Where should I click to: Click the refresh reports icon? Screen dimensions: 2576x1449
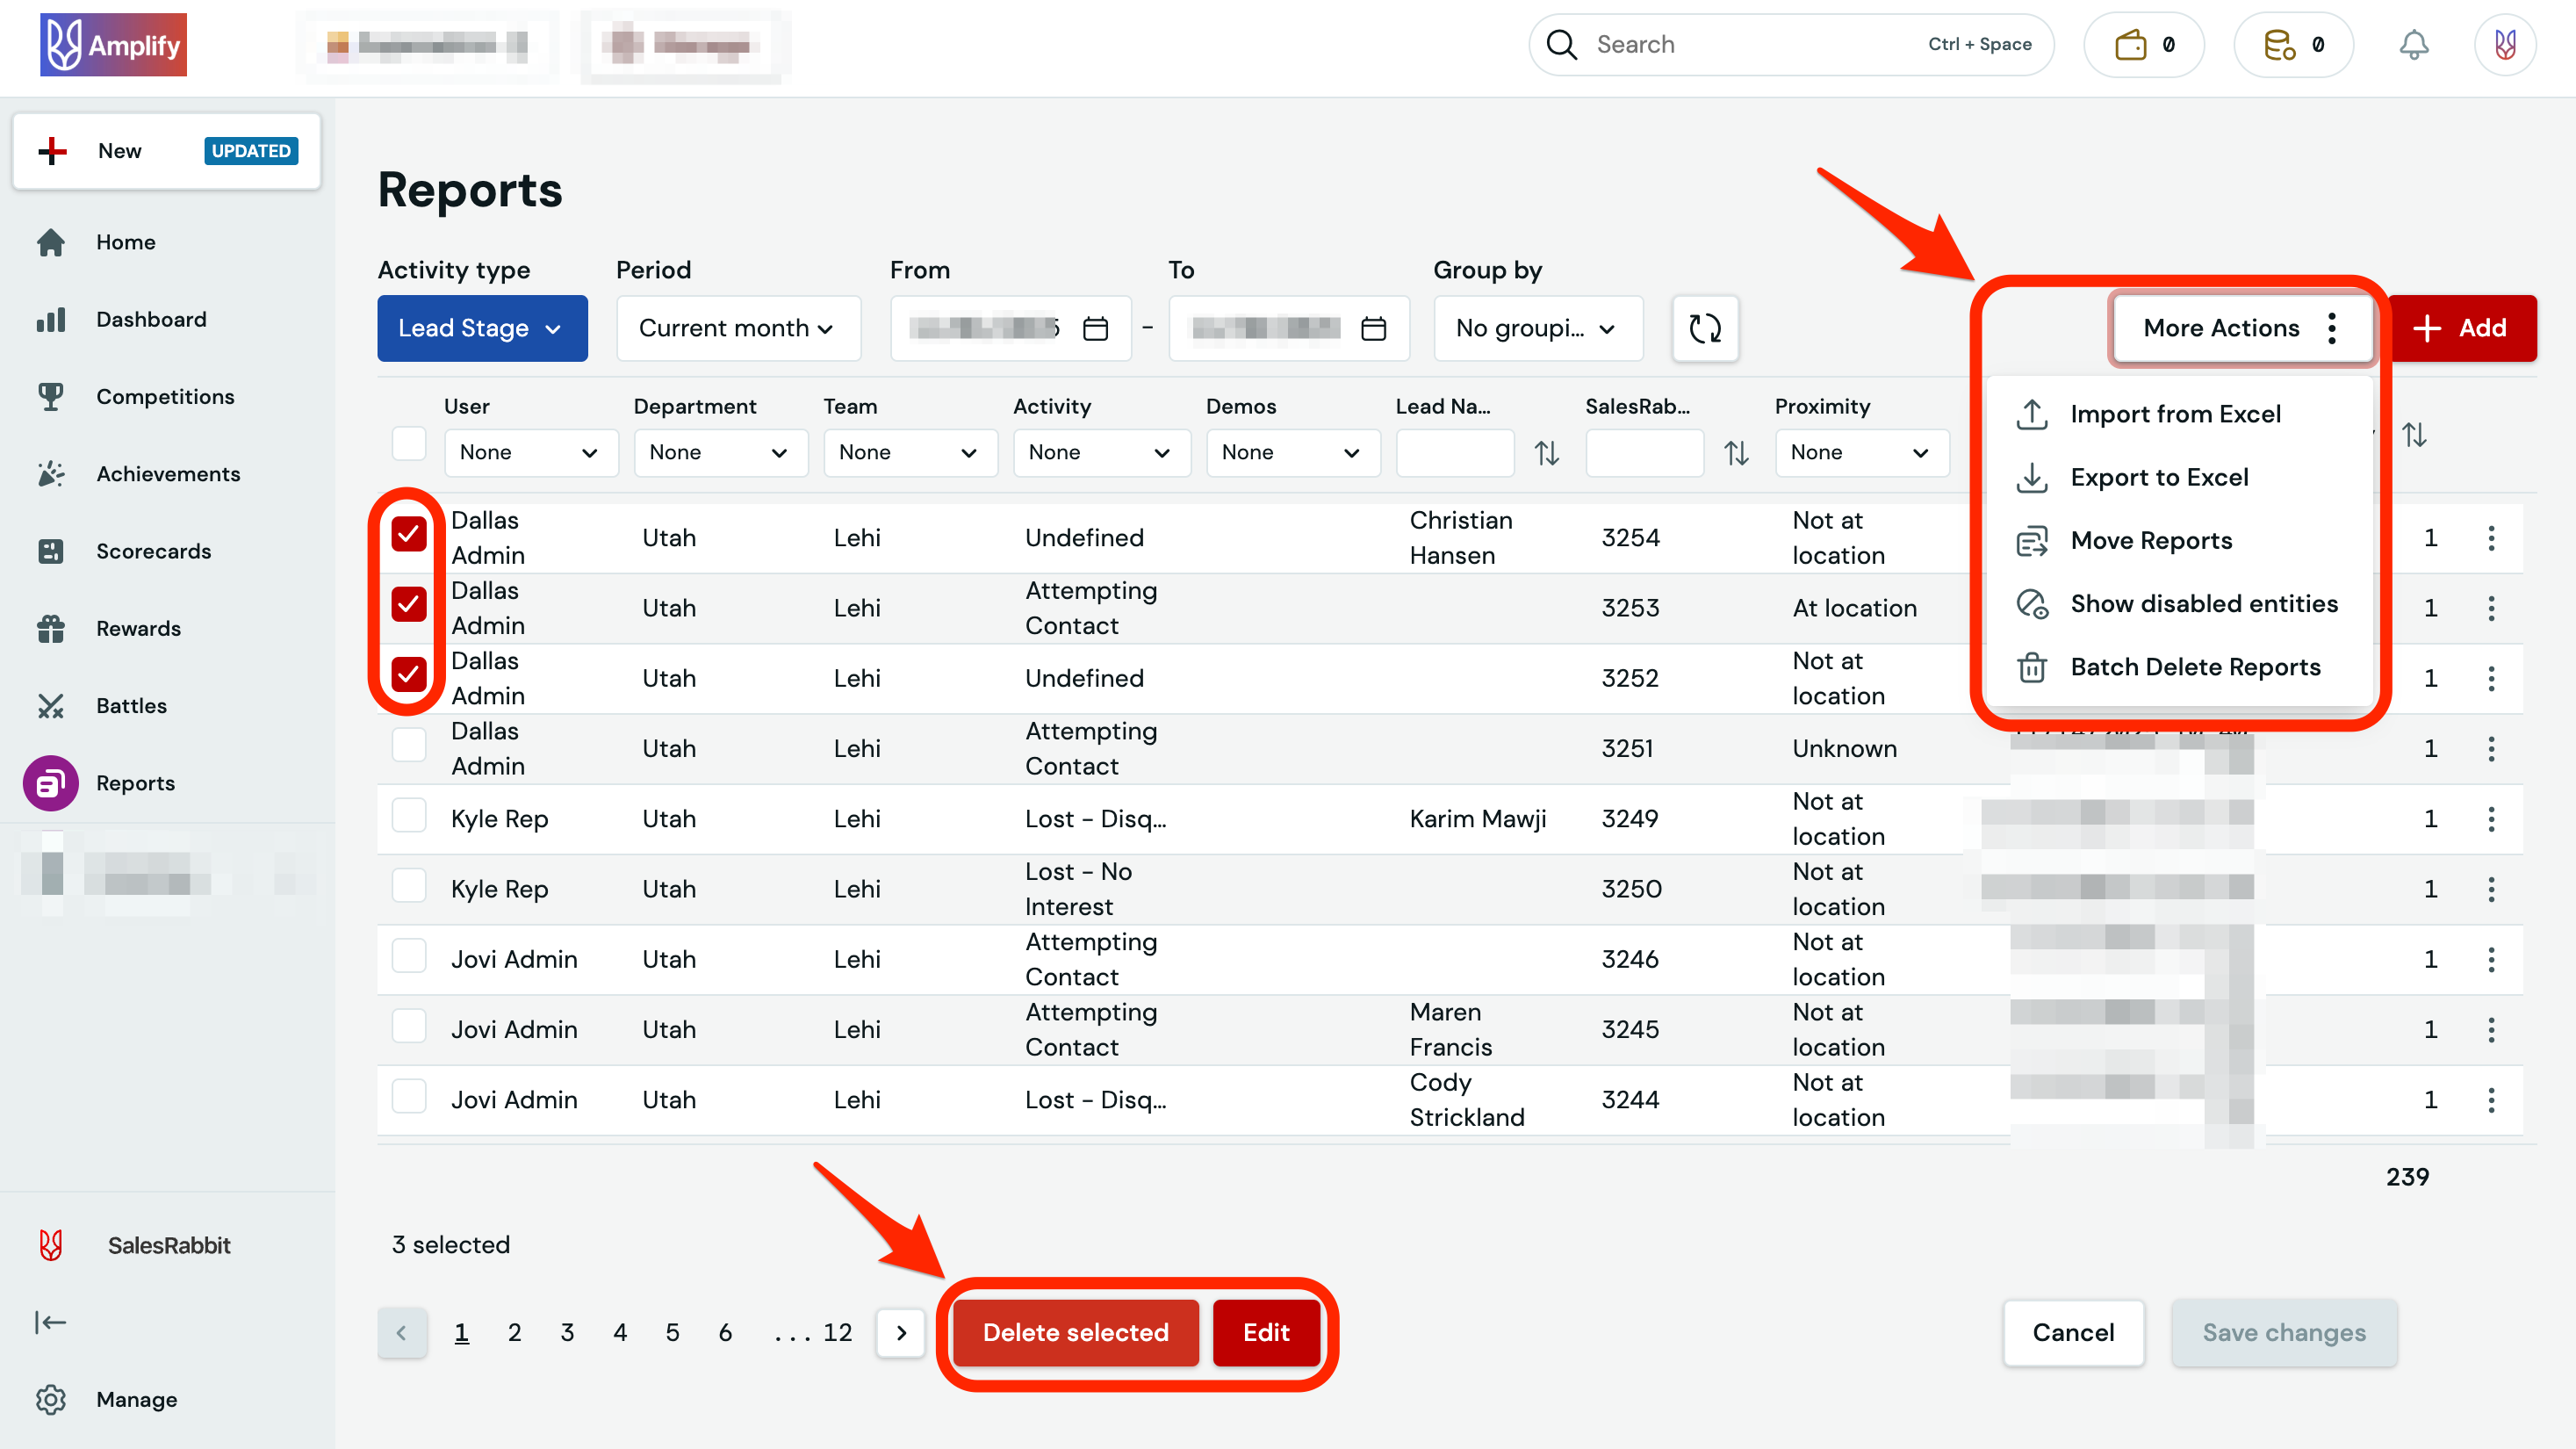(x=1704, y=328)
